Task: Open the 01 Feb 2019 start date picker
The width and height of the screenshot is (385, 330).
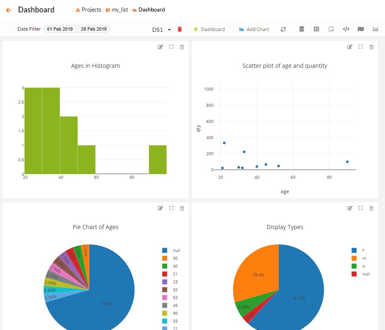Action: coord(60,29)
